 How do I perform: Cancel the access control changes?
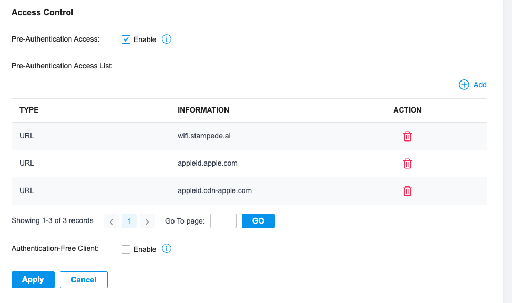click(84, 280)
